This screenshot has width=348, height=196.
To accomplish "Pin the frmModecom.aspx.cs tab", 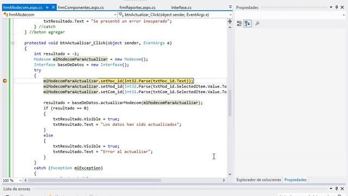I will (x=47, y=8).
